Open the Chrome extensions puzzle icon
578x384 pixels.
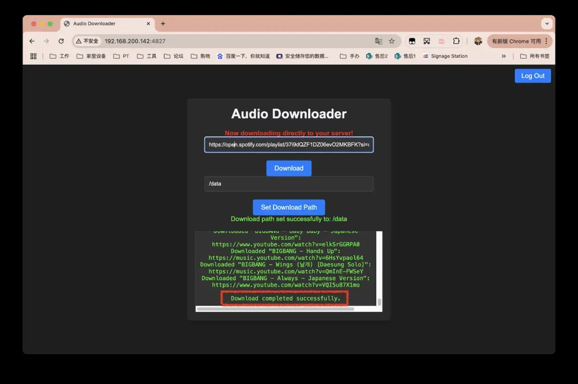[456, 41]
